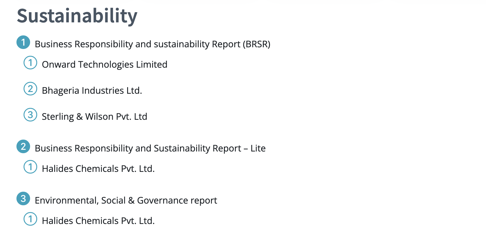Open Onward Technologies Limited report
486x252 pixels.
104,65
